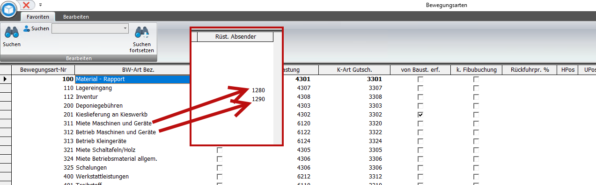Switch to the Bearbeiten tab
The width and height of the screenshot is (596, 185).
[76, 17]
